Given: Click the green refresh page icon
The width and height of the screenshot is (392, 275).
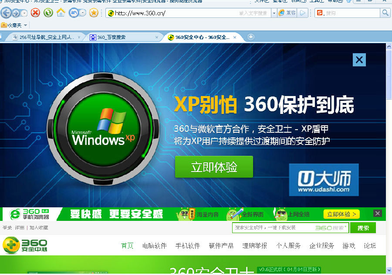Looking at the screenshot, I should tap(48, 13).
